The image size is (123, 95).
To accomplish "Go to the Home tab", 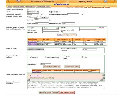I will coord(10,7).
